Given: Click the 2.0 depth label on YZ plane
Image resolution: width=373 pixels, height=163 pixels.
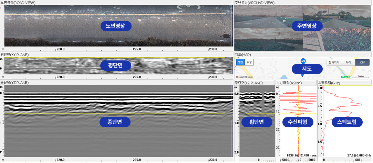Looking at the screenshot, I should coord(2,152).
